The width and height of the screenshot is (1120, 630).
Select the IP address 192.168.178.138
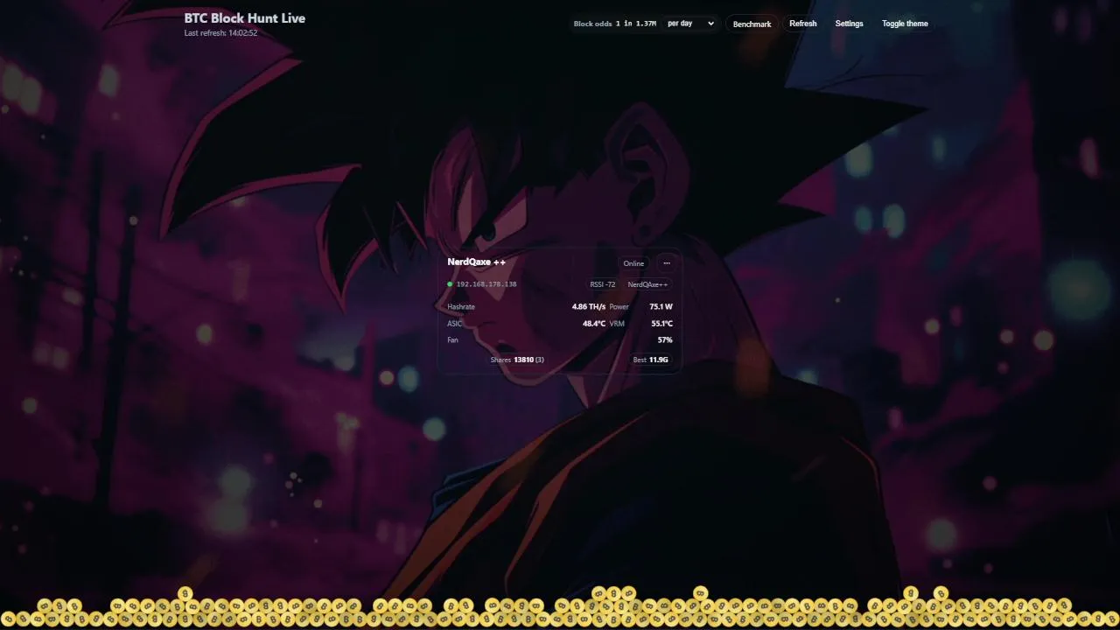click(486, 284)
